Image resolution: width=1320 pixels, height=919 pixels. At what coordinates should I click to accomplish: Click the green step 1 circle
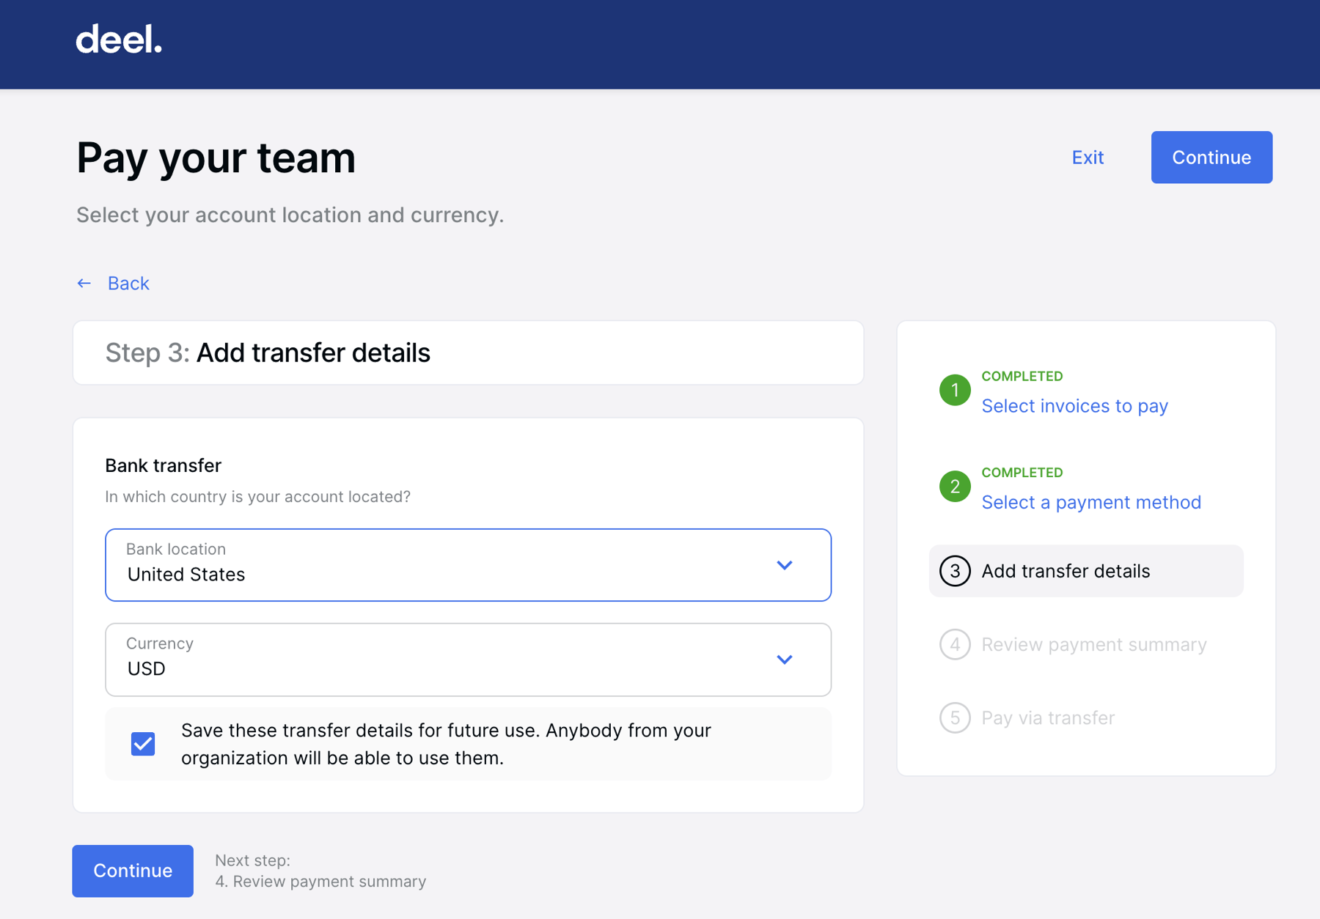[x=954, y=390]
